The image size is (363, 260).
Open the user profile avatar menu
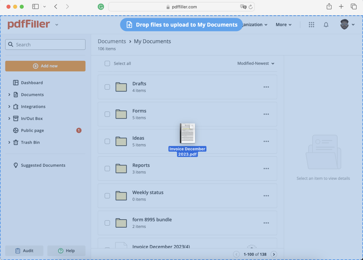(347, 25)
